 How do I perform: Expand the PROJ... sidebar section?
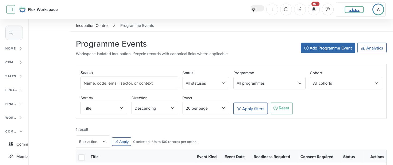(14, 90)
